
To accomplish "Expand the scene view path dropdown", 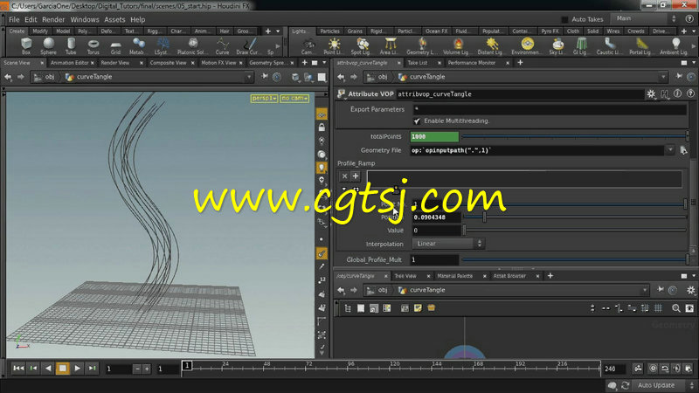I will 249,77.
